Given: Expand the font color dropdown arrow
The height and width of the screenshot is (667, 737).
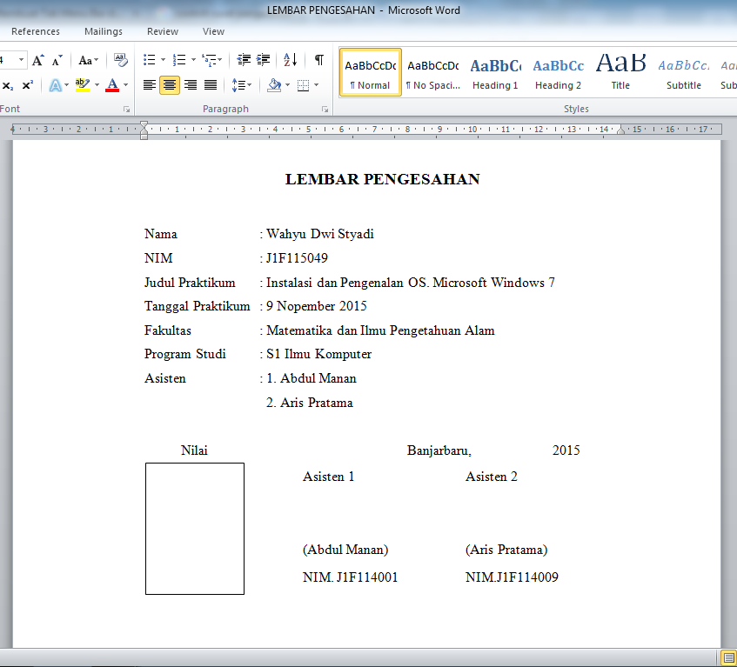Looking at the screenshot, I should [x=125, y=85].
